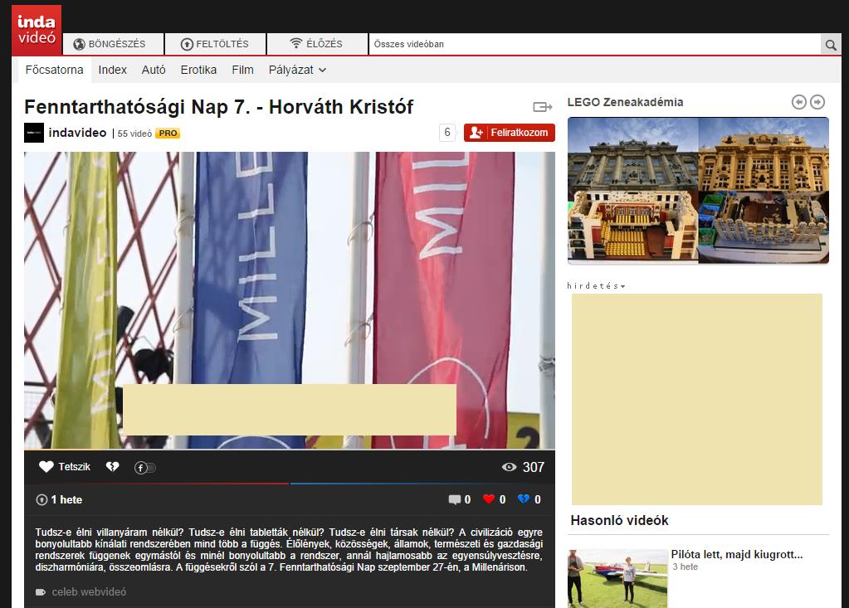Click the webvideó tag link
The height and width of the screenshot is (608, 849).
coord(103,591)
